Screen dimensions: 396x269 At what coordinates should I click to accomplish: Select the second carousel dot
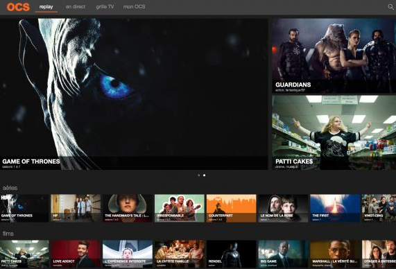pyautogui.click(x=204, y=175)
